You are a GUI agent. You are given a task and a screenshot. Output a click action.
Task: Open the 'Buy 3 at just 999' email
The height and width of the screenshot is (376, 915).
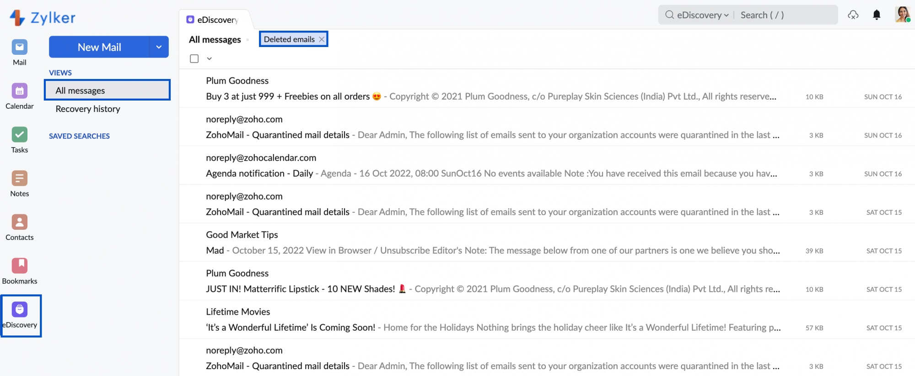coord(547,89)
